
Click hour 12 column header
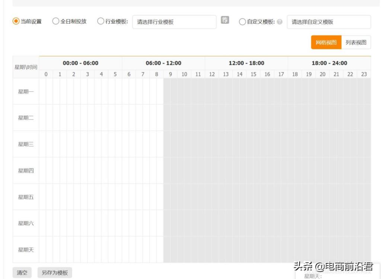point(212,74)
